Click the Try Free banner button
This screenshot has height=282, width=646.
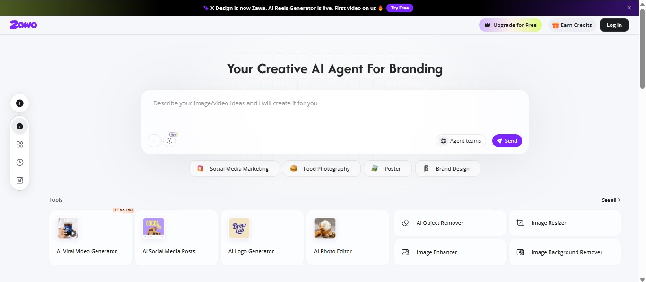(400, 8)
